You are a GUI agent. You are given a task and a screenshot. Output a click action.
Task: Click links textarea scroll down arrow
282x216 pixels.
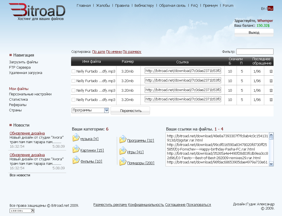point(271,164)
